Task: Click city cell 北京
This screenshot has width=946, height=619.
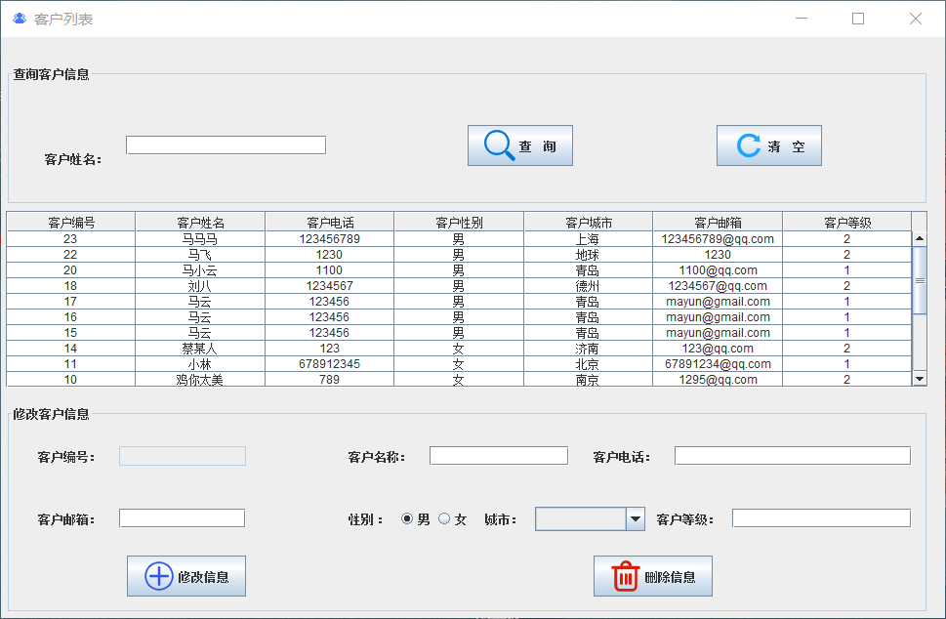Action: pyautogui.click(x=589, y=364)
